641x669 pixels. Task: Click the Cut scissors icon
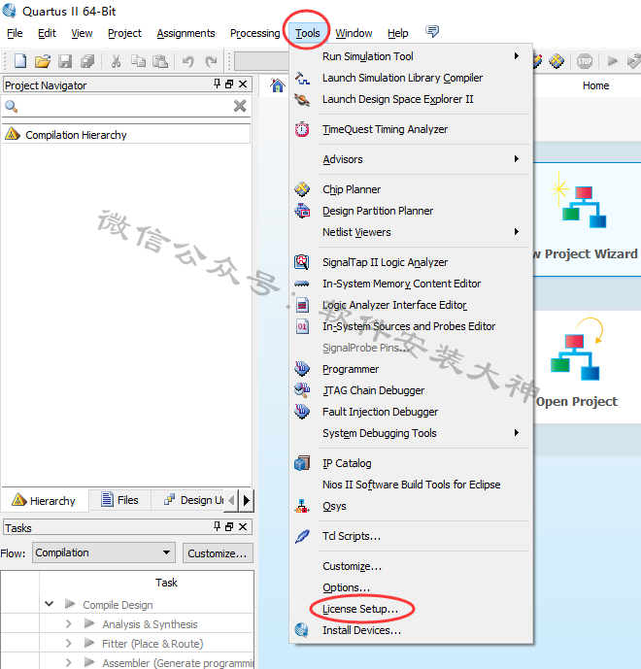116,61
